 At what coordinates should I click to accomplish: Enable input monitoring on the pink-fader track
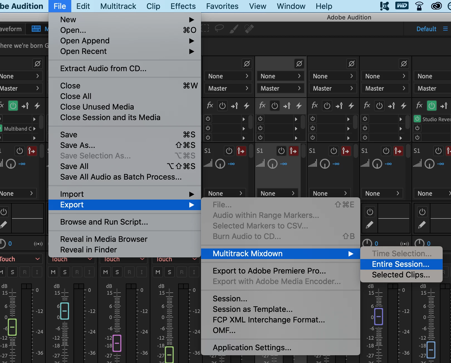(141, 272)
